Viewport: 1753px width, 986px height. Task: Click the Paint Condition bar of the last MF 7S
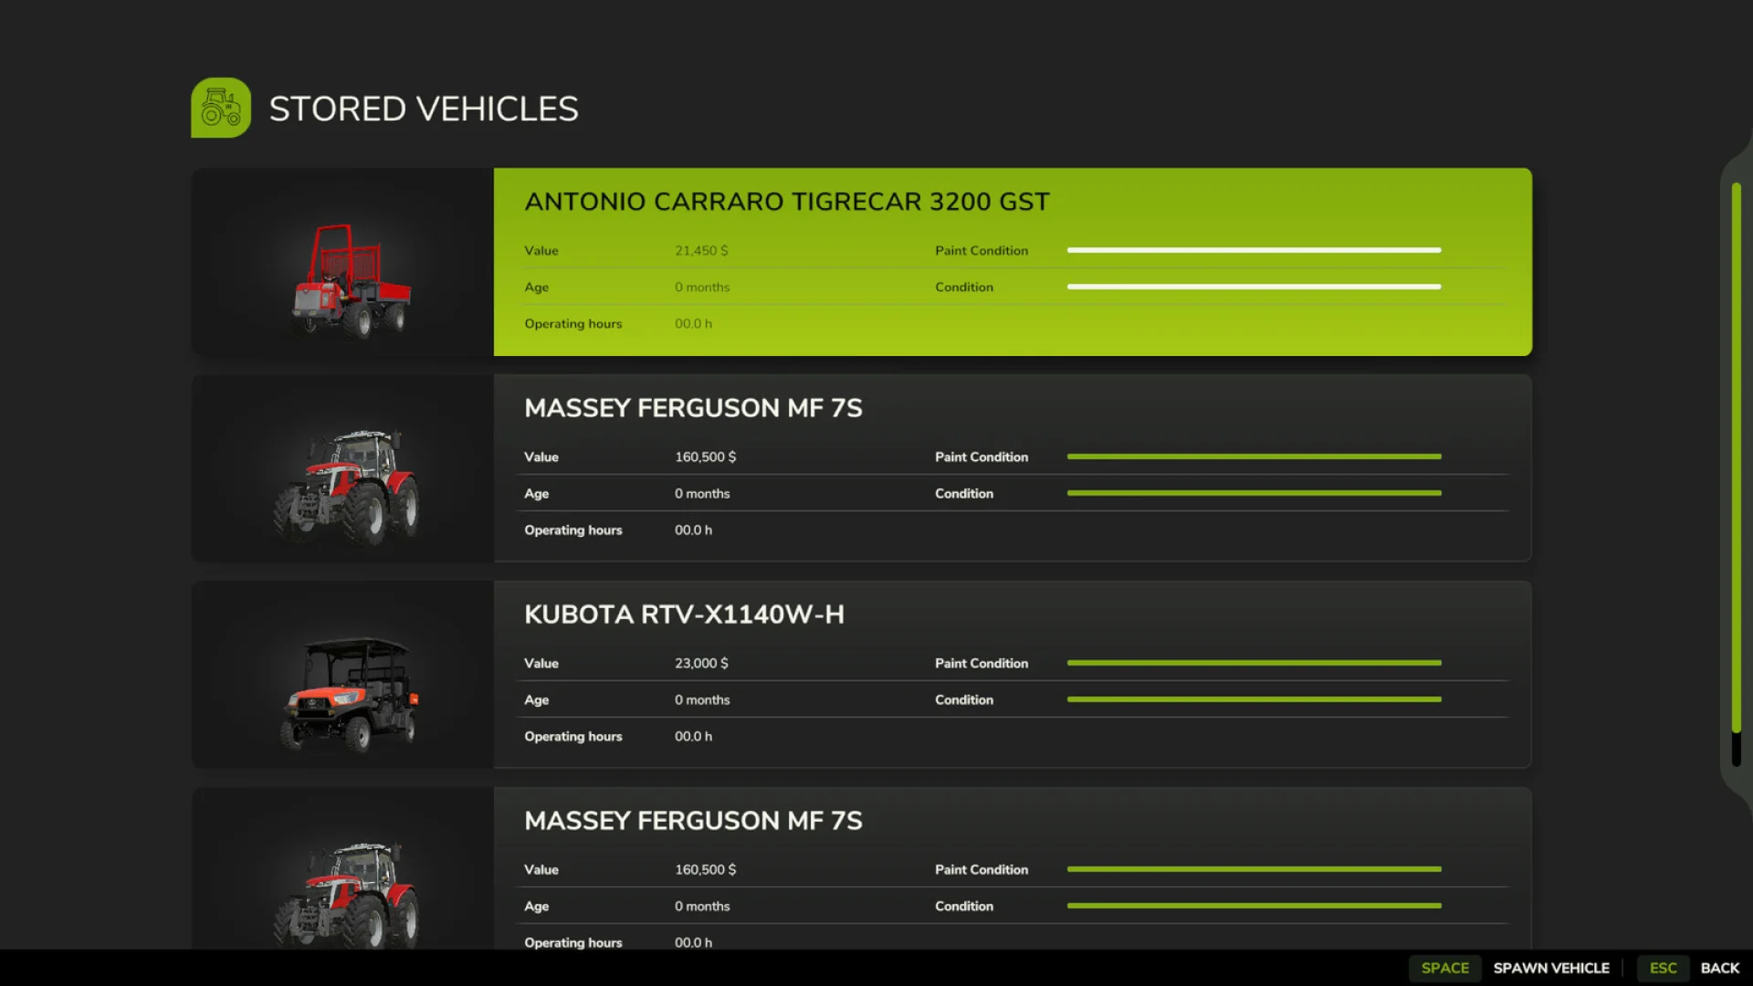point(1254,869)
